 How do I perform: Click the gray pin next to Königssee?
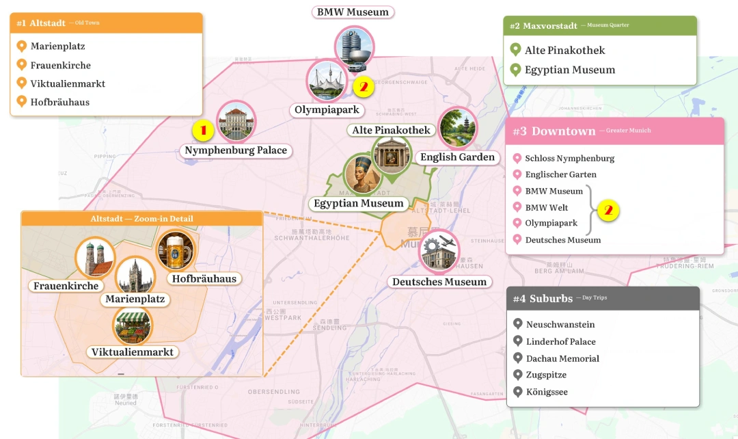click(518, 391)
